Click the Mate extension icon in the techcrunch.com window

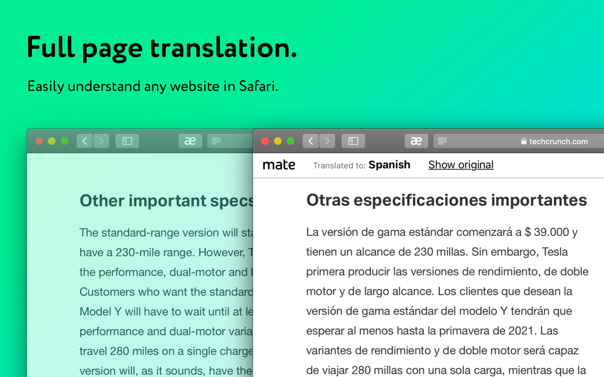[x=416, y=141]
